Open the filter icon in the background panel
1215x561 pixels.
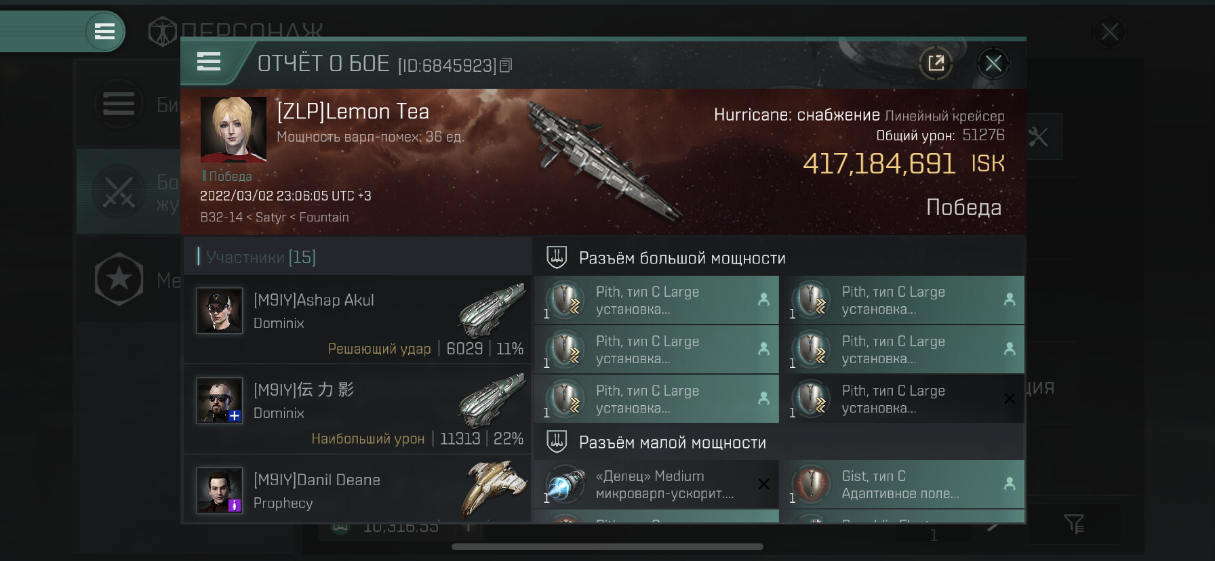(x=1074, y=523)
